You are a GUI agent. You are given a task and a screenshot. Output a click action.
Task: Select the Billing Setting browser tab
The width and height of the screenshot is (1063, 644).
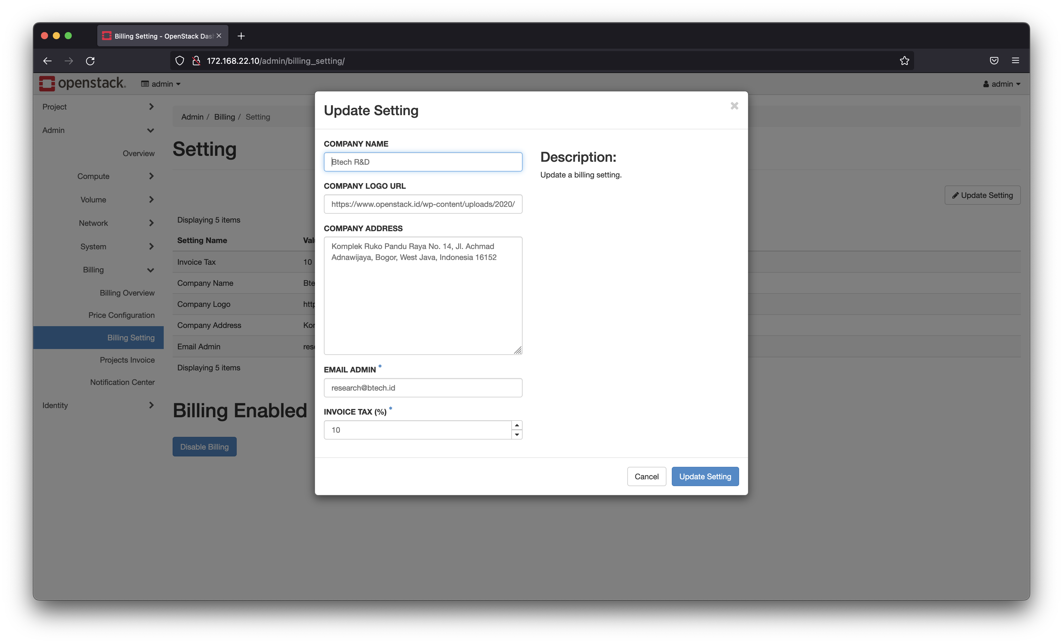point(163,36)
